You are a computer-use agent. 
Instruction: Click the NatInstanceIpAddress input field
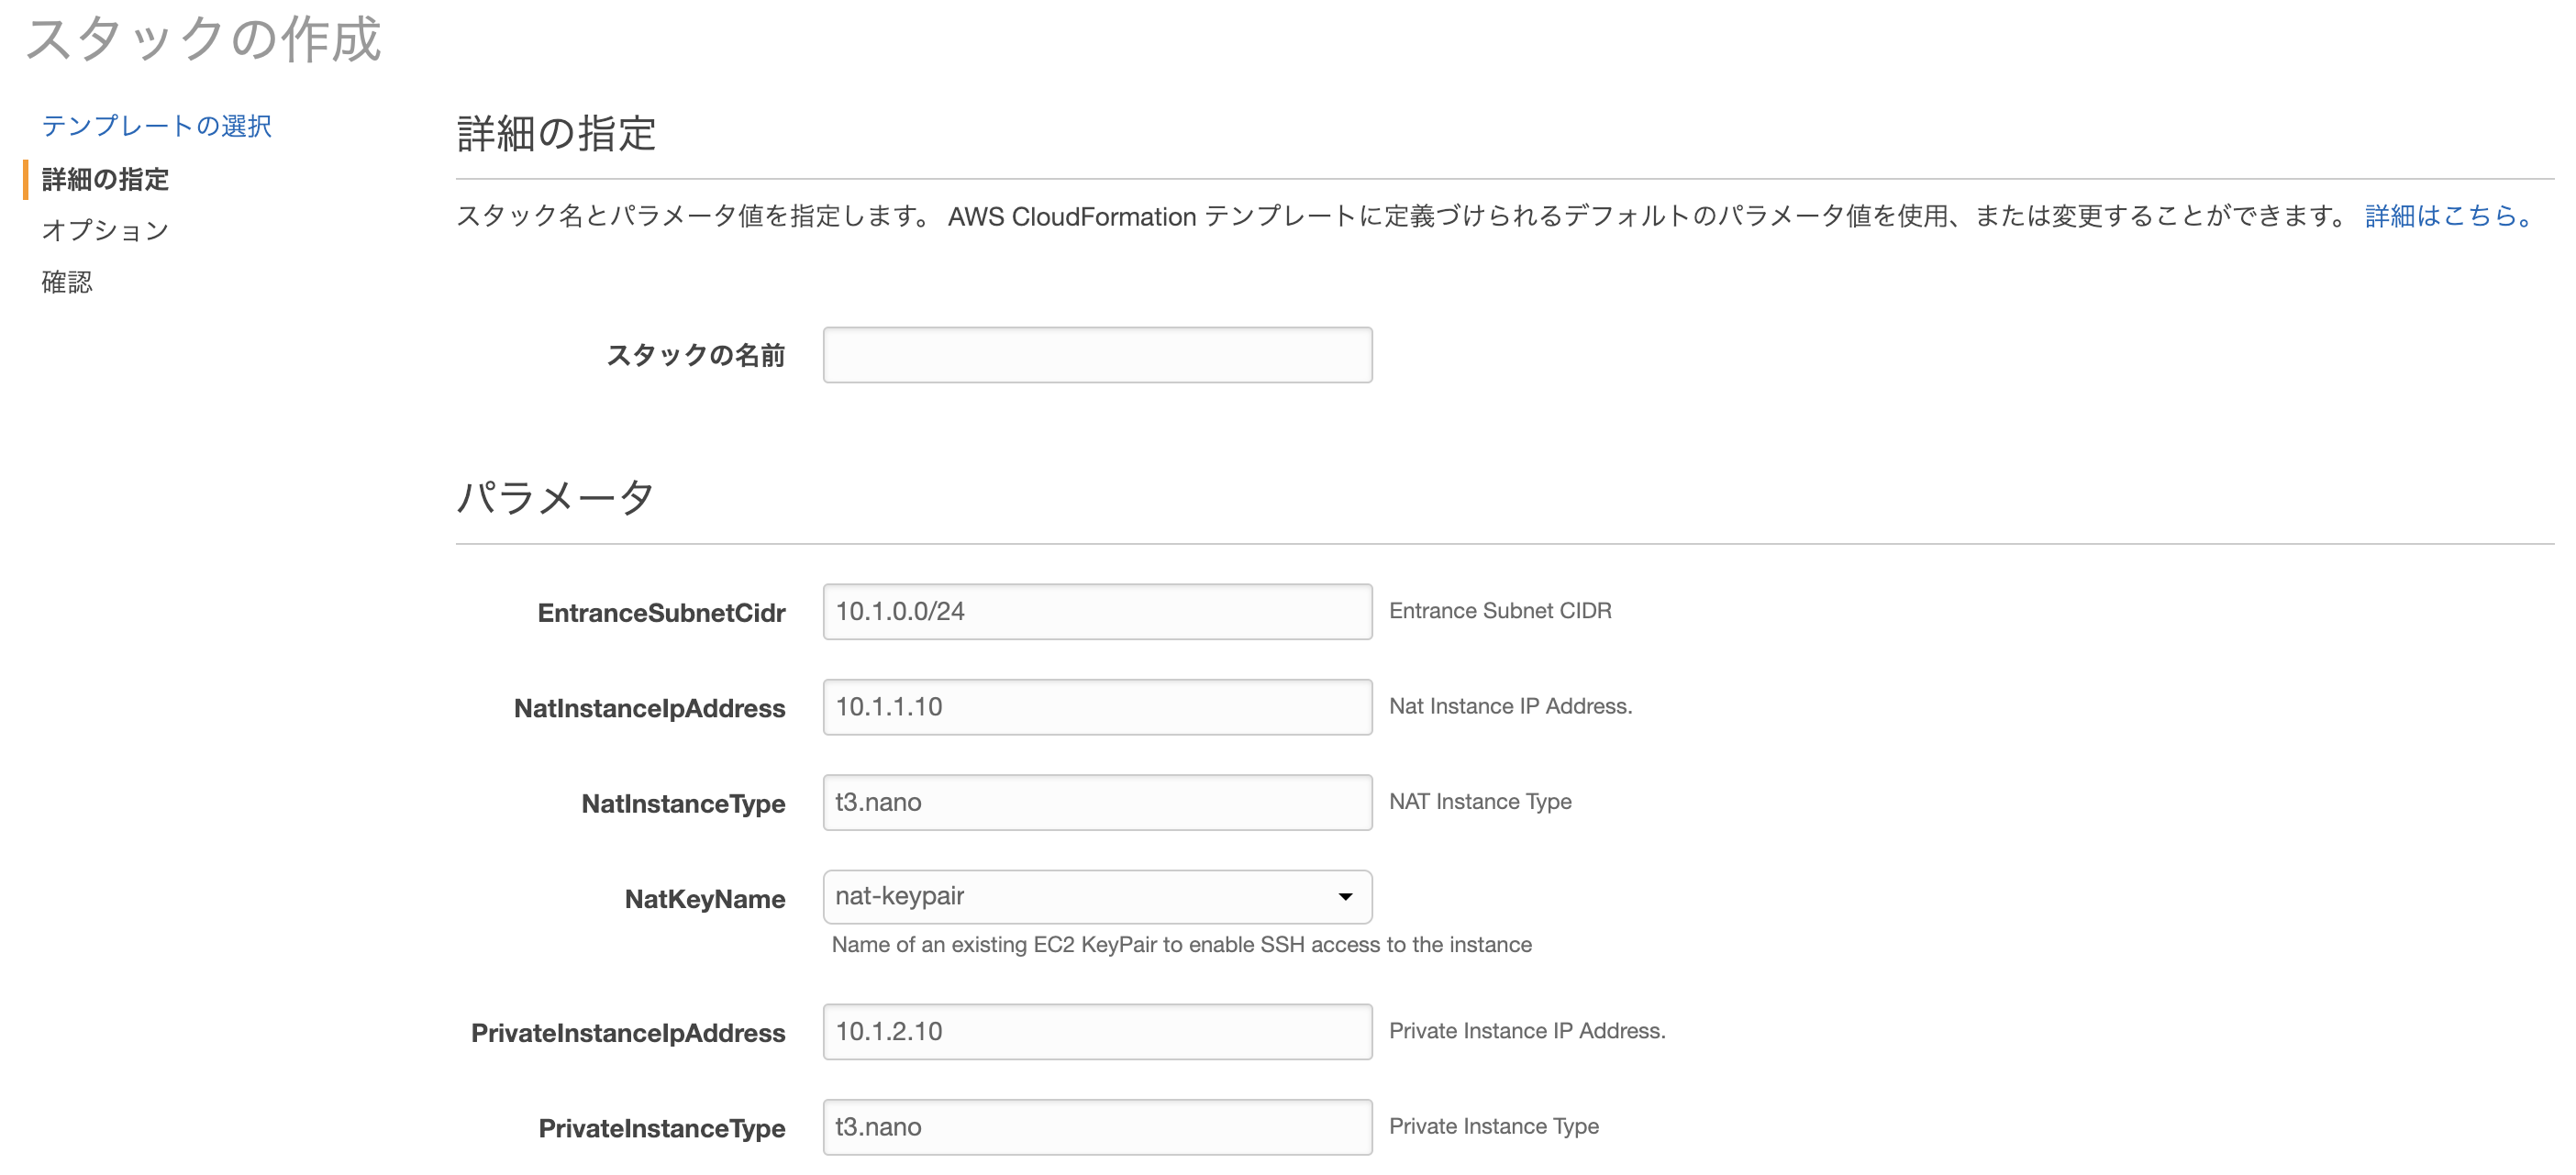click(x=1097, y=707)
